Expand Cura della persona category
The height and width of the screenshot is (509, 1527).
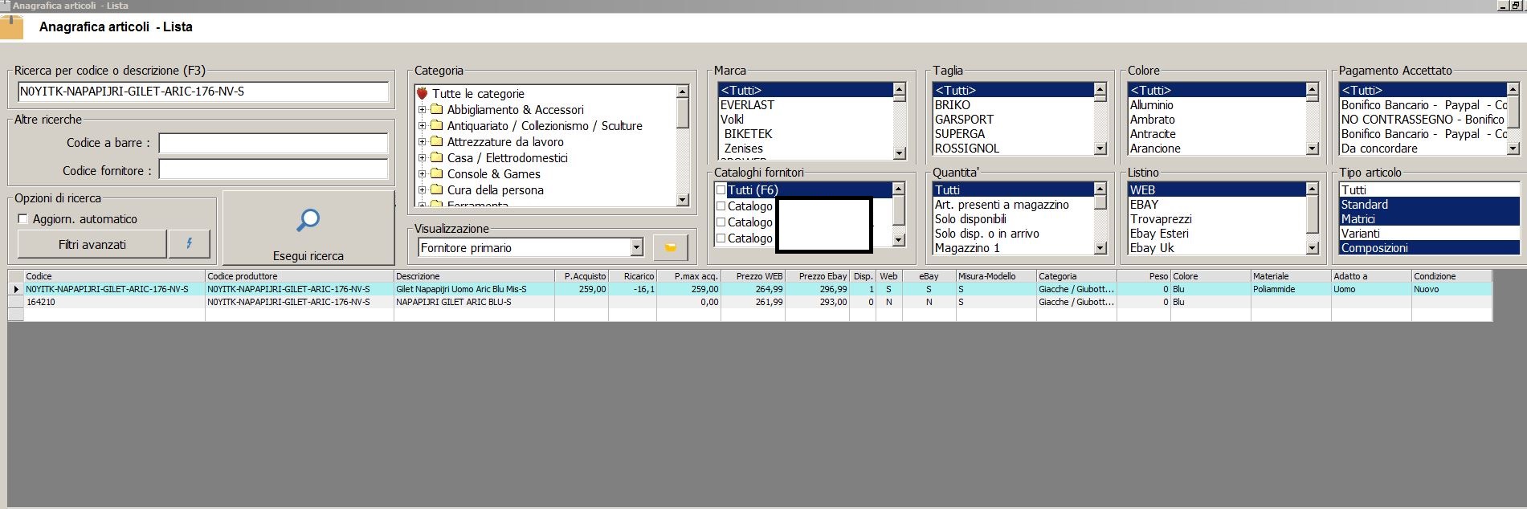(x=422, y=190)
